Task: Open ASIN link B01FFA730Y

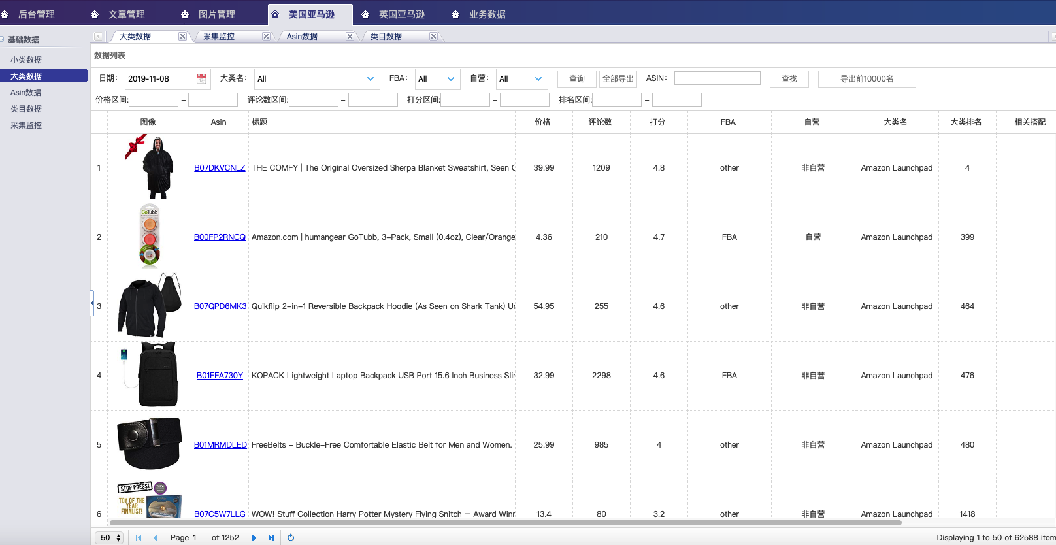Action: 220,376
